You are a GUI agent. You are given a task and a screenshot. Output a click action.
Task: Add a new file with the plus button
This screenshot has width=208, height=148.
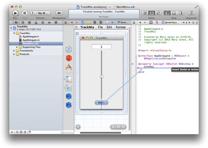tap(12, 132)
